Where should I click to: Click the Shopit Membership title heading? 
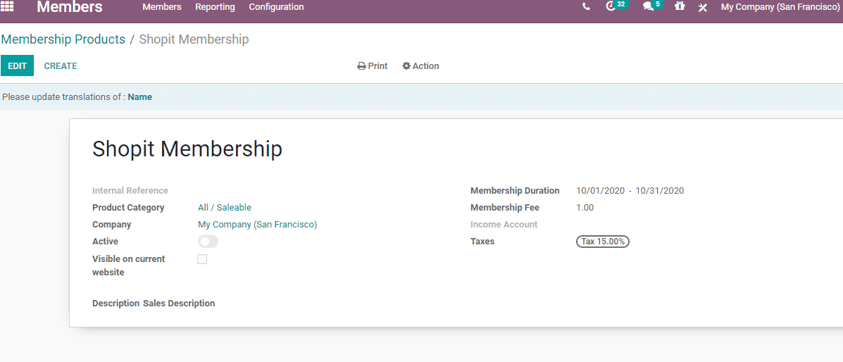(x=187, y=149)
